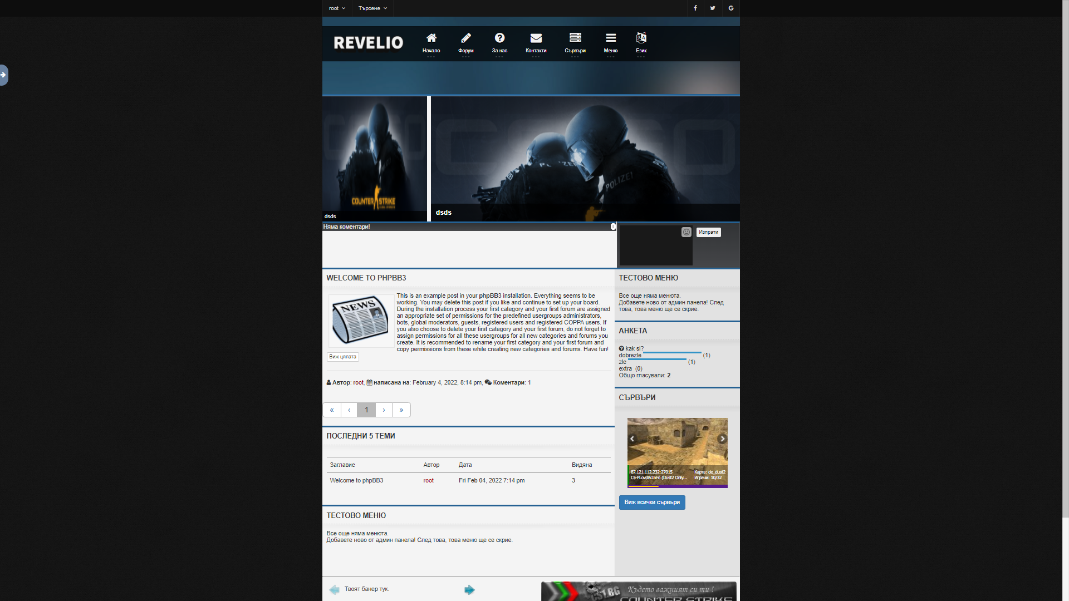The width and height of the screenshot is (1069, 601).
Task: Open the Форум pencil icon
Action: pyautogui.click(x=466, y=38)
